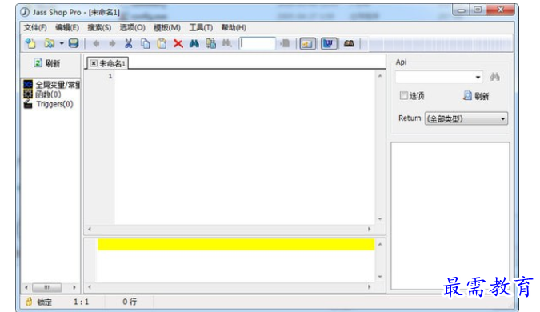The width and height of the screenshot is (540, 312).
Task: Click editor horizontal scrollbar right arrow
Action: pos(369,229)
